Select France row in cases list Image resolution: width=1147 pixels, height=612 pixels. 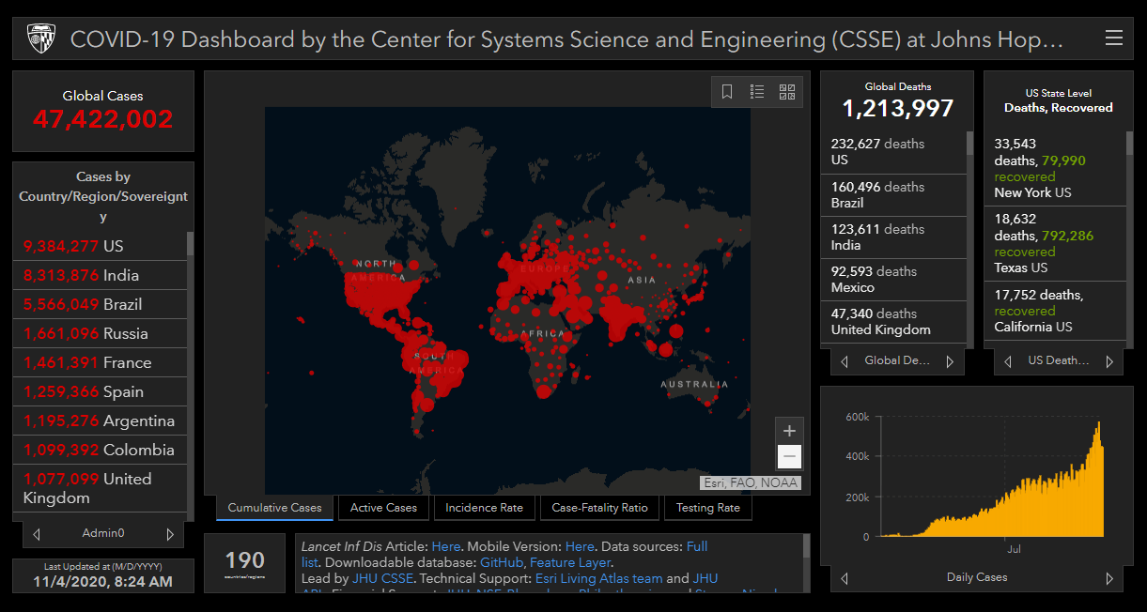(100, 362)
